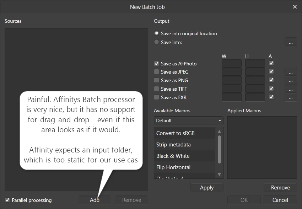Toggle aspect checkbox in PNG row
Viewport: 302px width, 209px height.
[x=271, y=80]
